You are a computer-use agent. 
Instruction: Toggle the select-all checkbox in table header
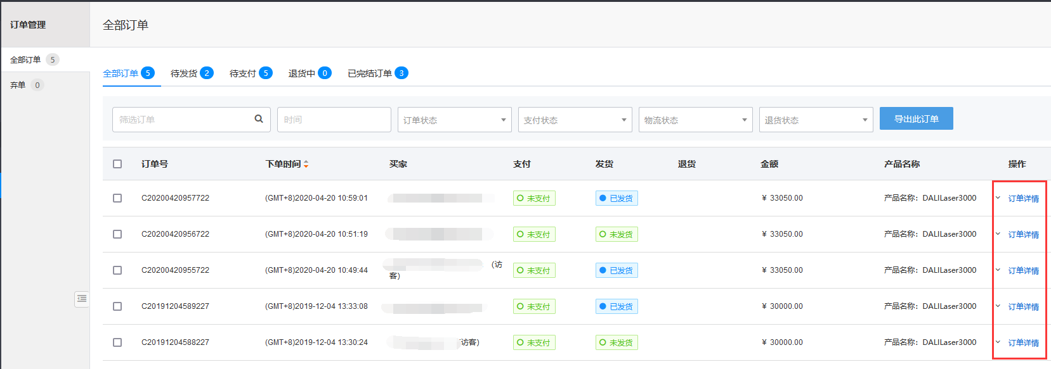point(117,164)
